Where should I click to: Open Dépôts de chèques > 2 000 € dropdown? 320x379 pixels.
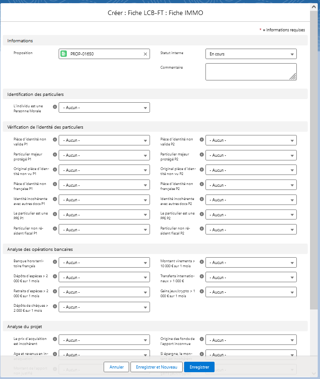(104, 307)
